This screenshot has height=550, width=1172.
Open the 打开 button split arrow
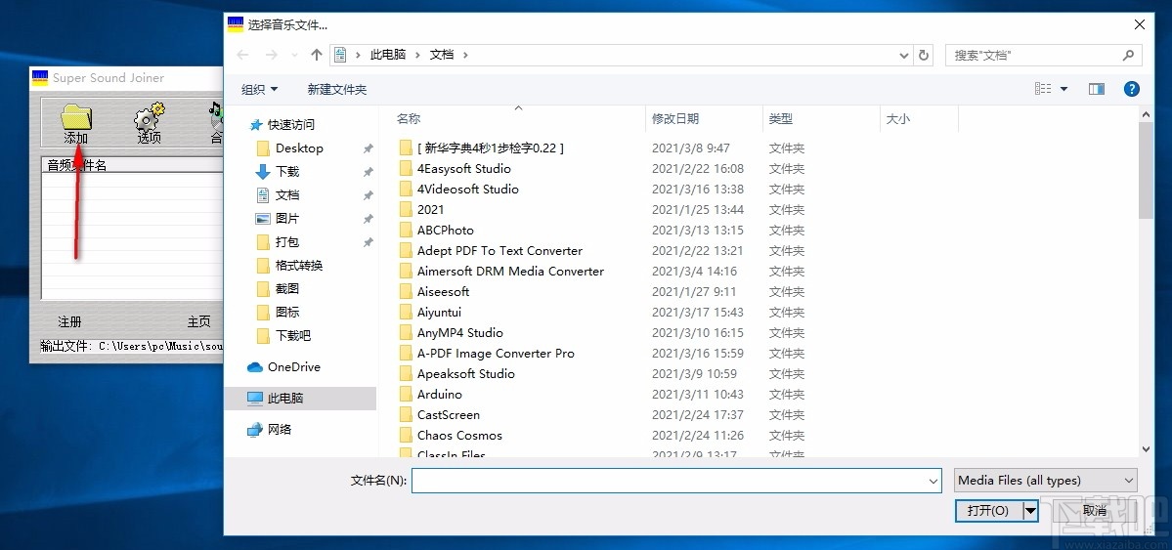point(1030,510)
